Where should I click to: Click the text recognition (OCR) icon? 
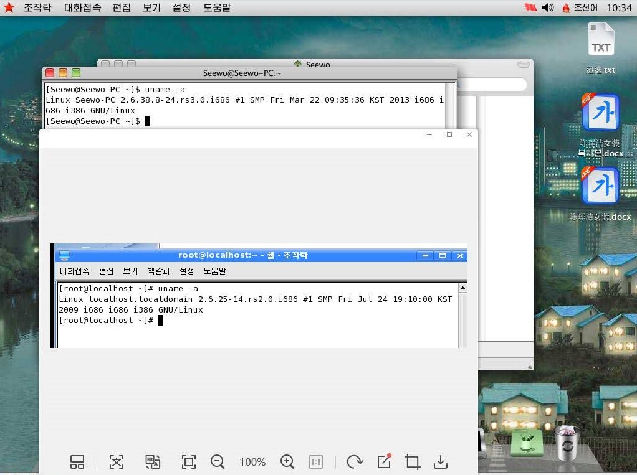(116, 461)
